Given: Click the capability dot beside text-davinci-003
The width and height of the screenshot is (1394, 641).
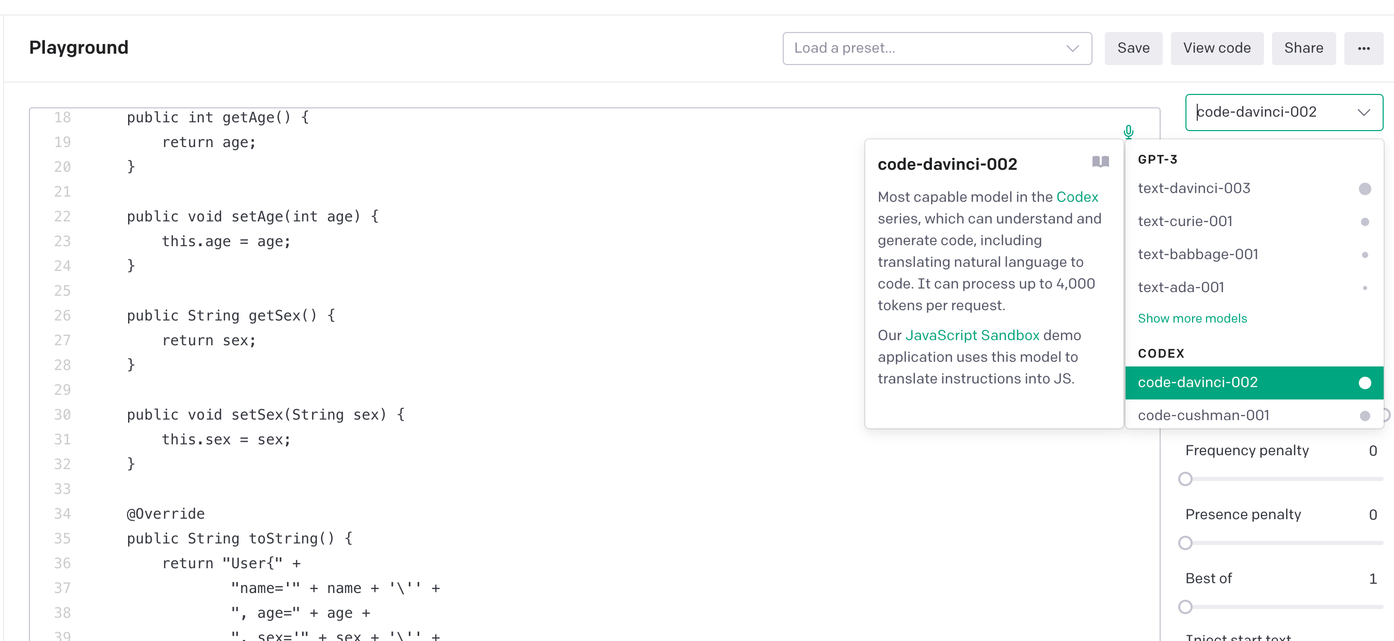Looking at the screenshot, I should point(1364,189).
